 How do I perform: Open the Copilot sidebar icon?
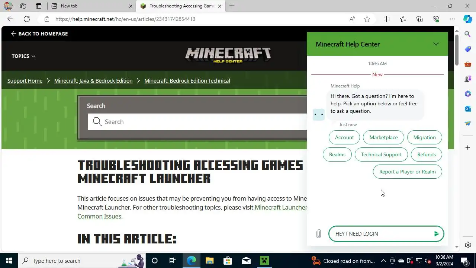point(468,19)
